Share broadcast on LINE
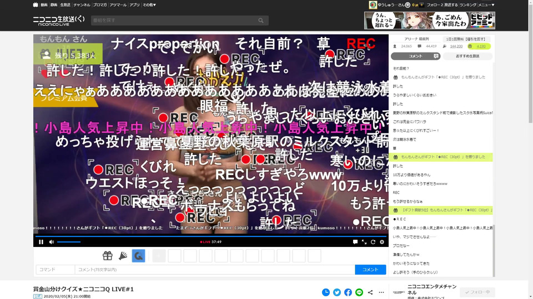Screen dimensions: 533x299 coord(359,292)
